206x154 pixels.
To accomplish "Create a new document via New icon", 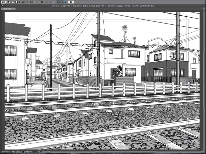I will coord(9,2).
